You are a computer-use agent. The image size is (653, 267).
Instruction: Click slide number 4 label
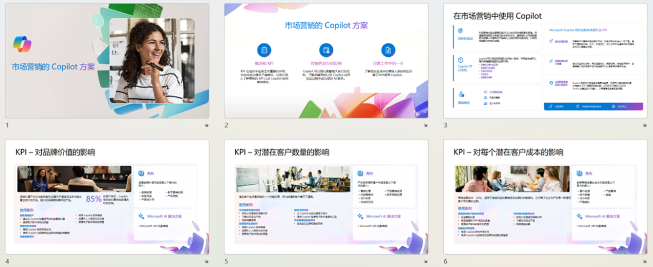point(7,262)
